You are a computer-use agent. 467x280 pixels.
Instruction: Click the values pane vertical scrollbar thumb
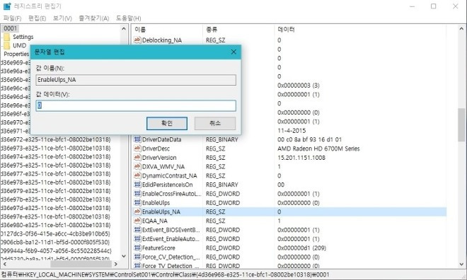[x=461, y=125]
